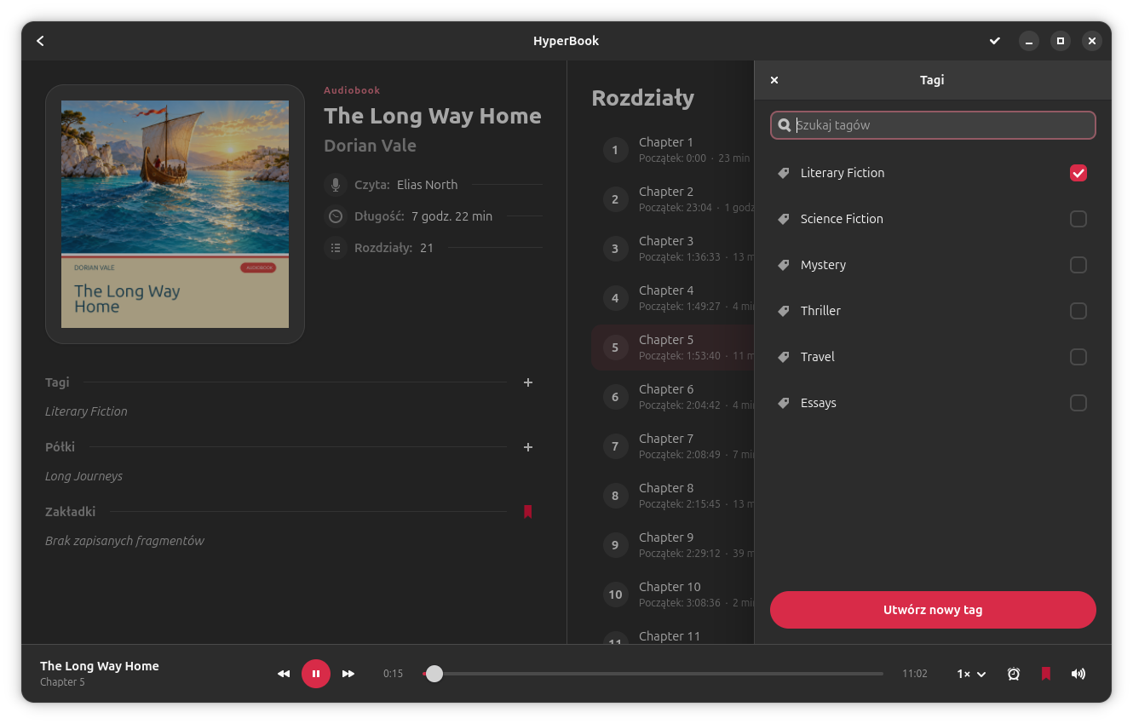Click the clock duration icon
1133x724 pixels.
pyautogui.click(x=336, y=216)
